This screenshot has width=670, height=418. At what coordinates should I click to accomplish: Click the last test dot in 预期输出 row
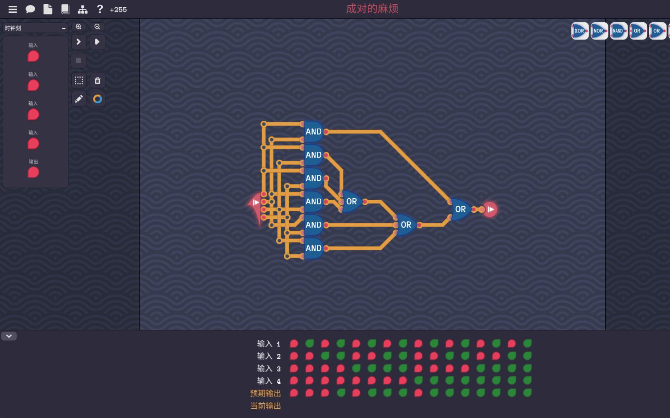[527, 393]
